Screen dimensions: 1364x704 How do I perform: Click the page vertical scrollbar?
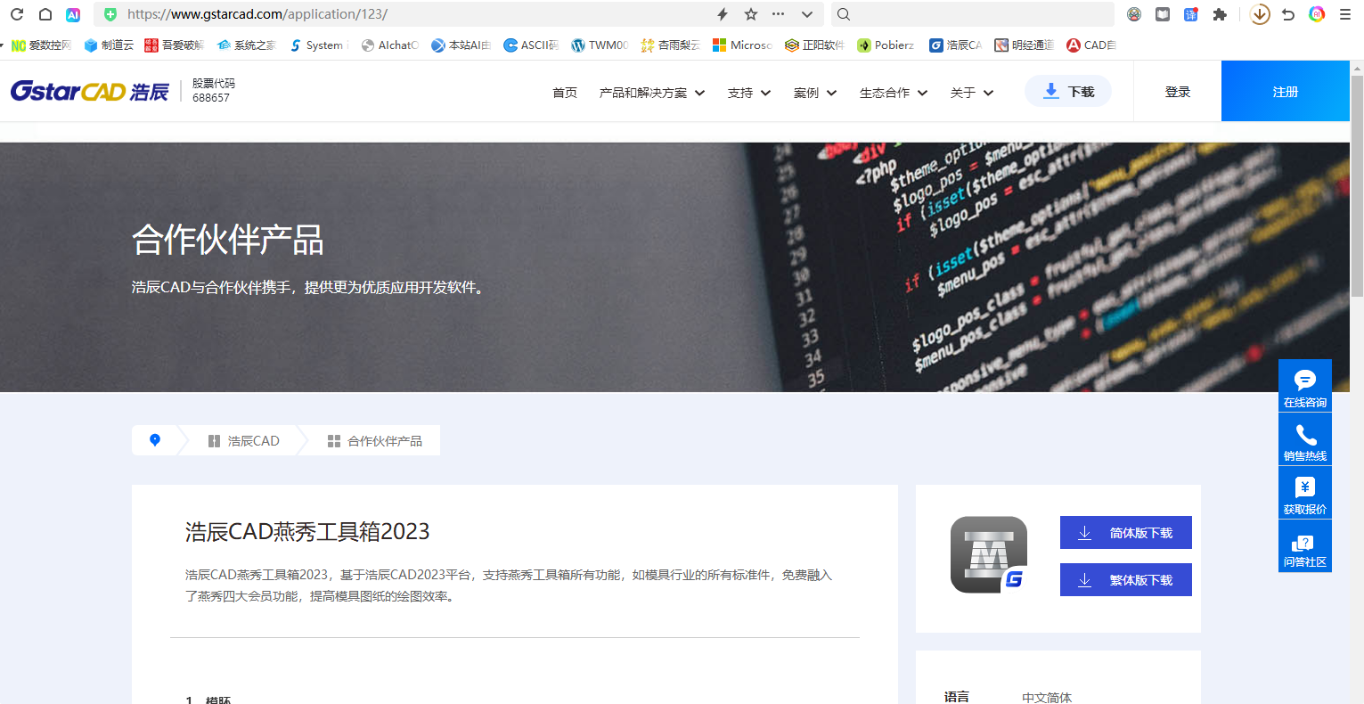pyautogui.click(x=1357, y=187)
